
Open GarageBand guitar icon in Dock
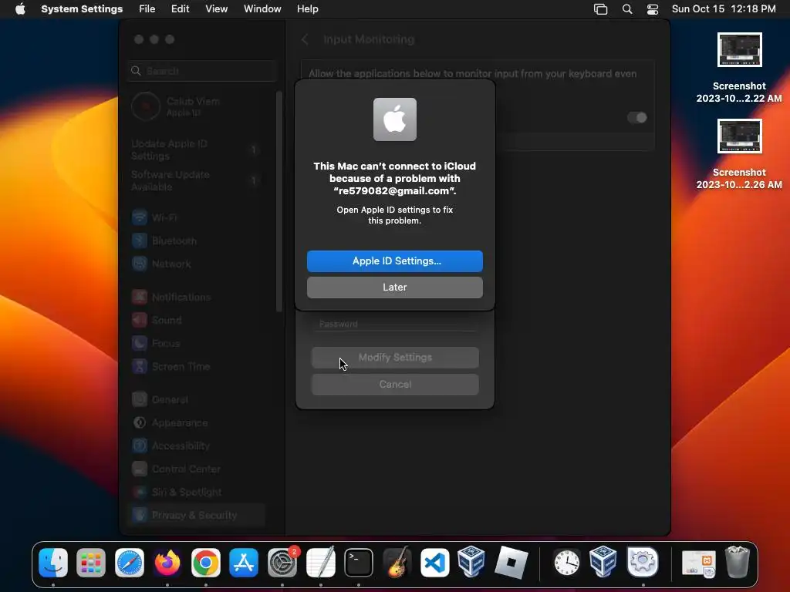click(397, 562)
